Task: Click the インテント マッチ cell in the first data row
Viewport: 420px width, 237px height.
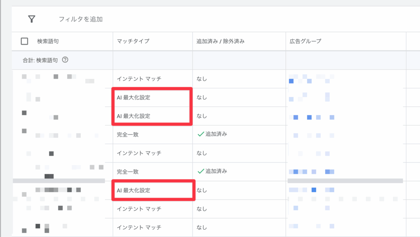Action: (139, 79)
